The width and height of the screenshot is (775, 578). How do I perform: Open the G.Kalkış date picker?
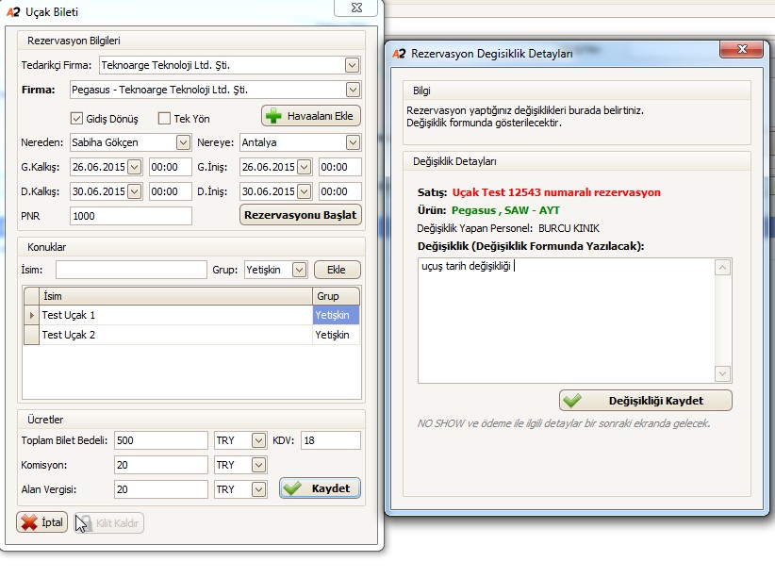tap(135, 167)
